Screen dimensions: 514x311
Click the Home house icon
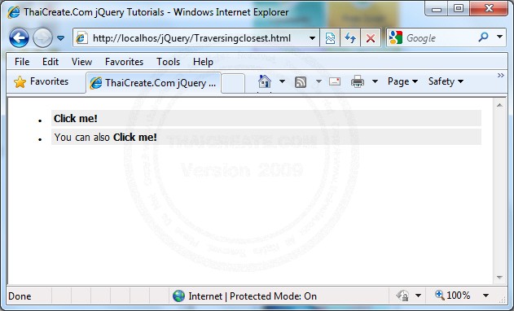[265, 81]
